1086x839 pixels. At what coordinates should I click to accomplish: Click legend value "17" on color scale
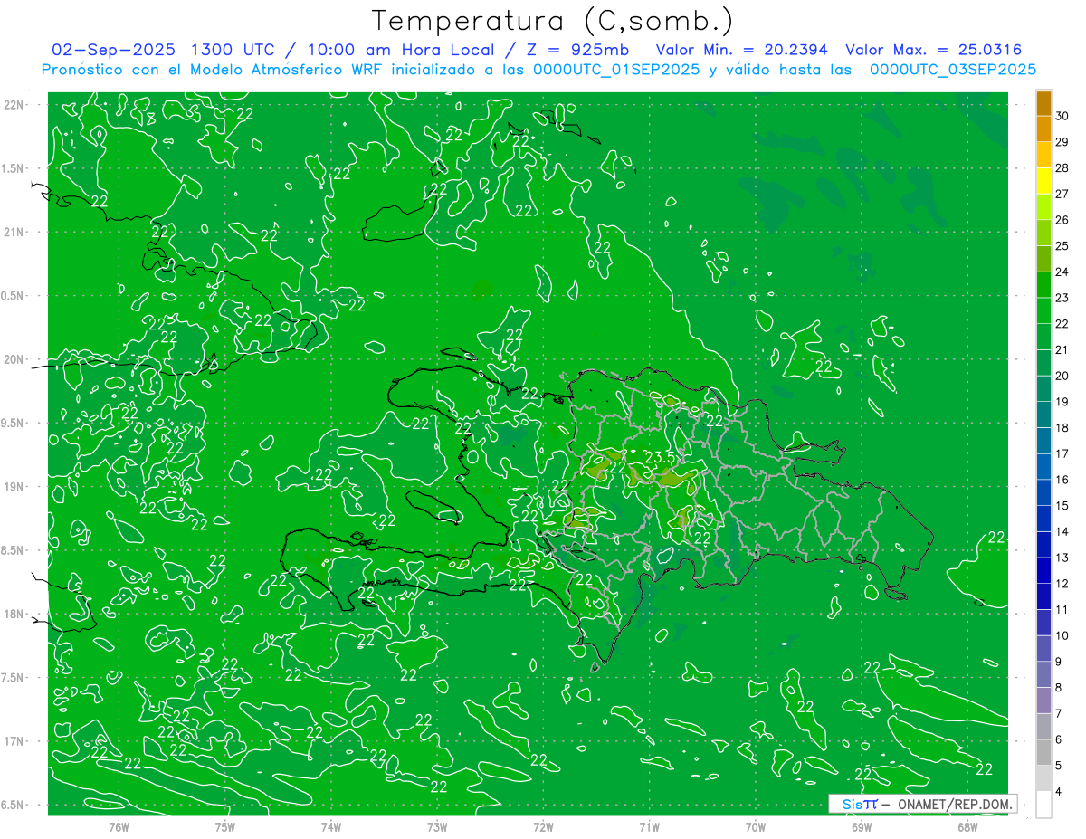1062,453
